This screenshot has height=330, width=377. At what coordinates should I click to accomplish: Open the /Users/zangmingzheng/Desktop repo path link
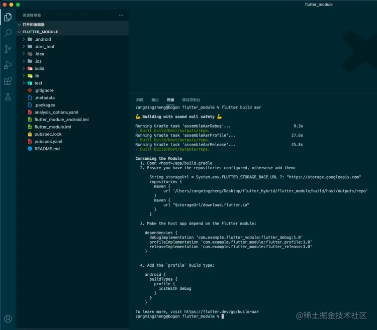[x=270, y=191]
